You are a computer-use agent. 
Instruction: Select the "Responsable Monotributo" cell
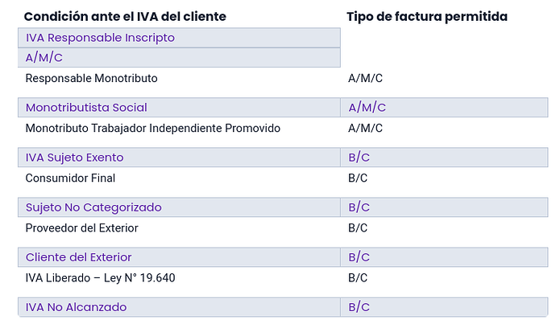pos(91,79)
